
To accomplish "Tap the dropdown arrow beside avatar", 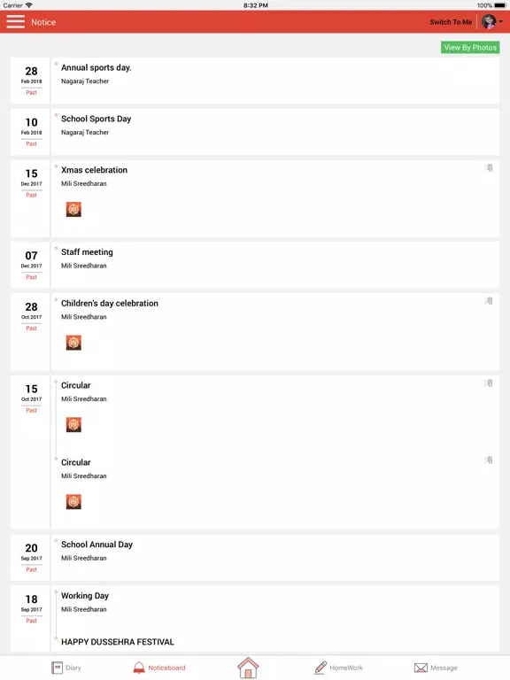I will (501, 21).
